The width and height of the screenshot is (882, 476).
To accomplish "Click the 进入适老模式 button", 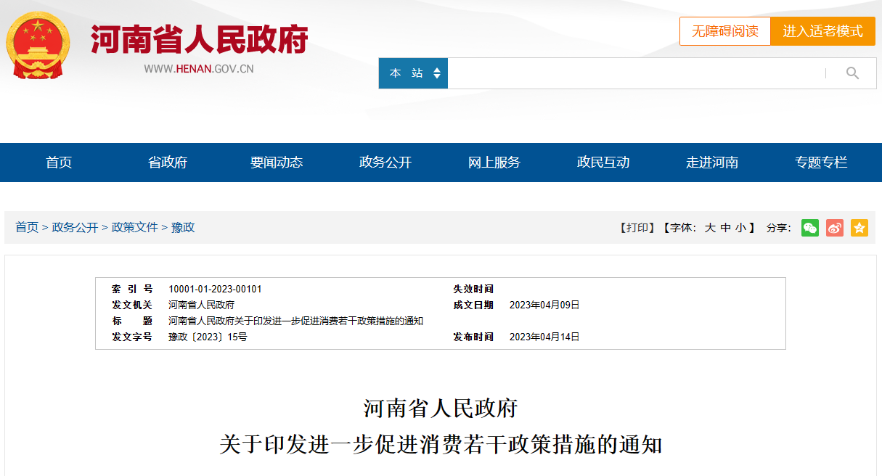I will click(822, 31).
